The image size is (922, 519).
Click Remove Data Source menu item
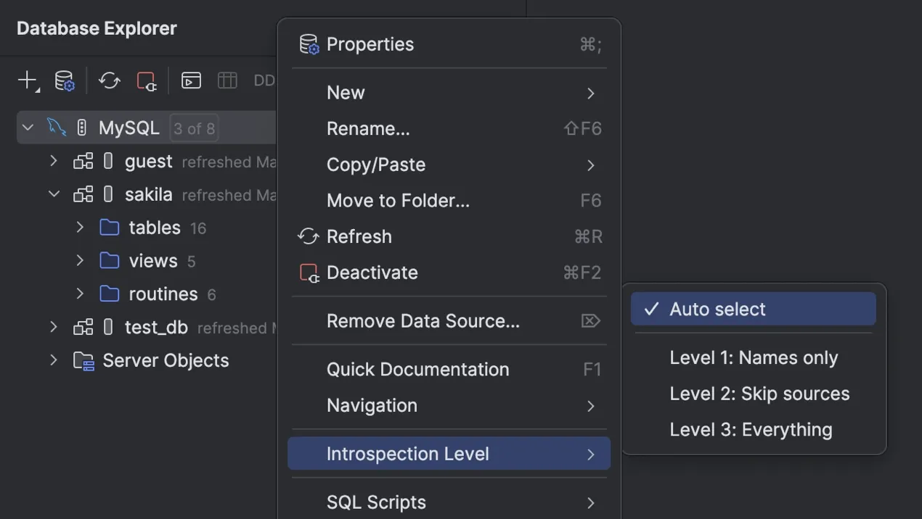[x=423, y=321]
